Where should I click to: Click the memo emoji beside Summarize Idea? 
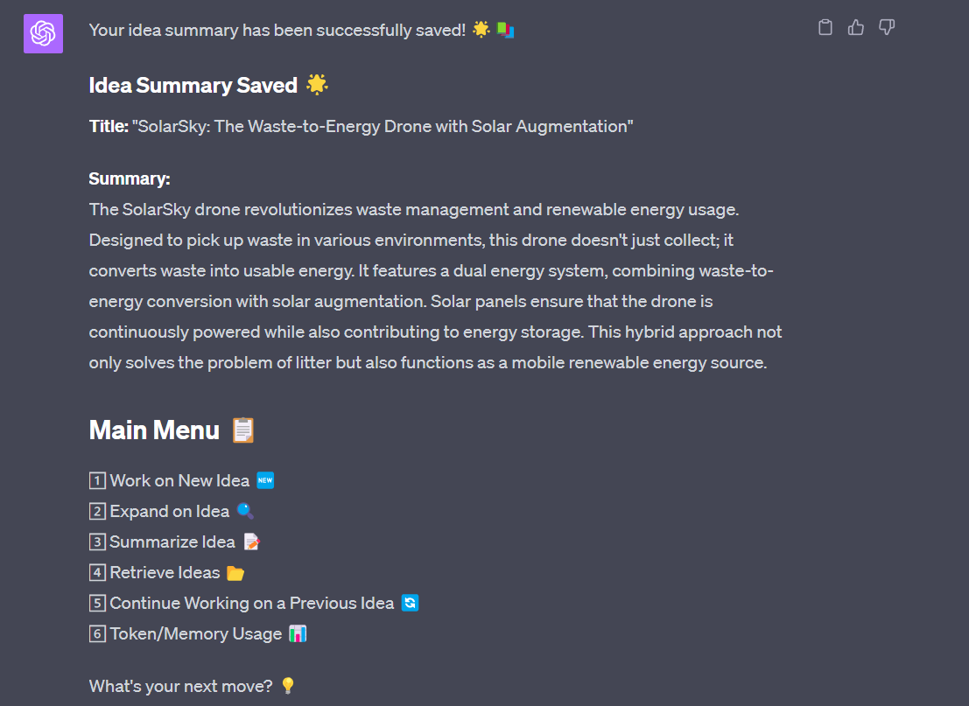[251, 542]
